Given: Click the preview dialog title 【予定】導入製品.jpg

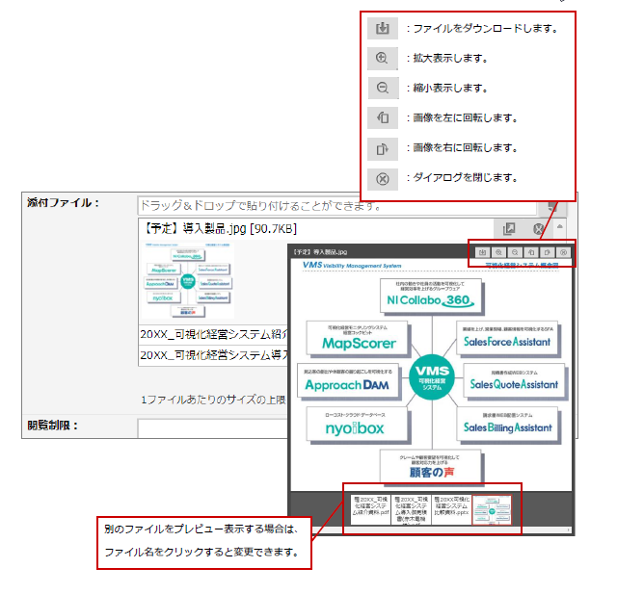Looking at the screenshot, I should 320,252.
